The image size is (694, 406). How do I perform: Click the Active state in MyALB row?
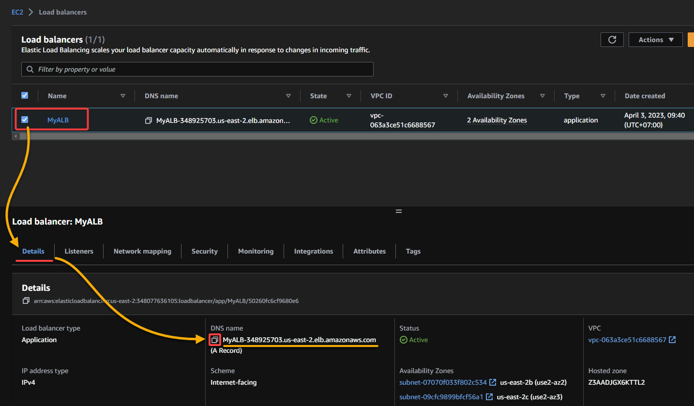tap(324, 120)
